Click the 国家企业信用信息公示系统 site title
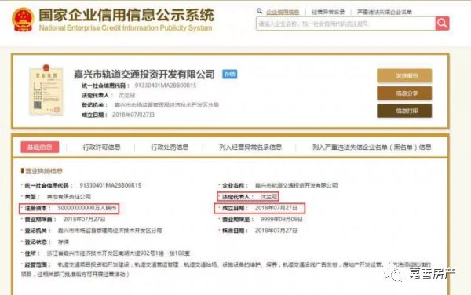471x295 pixels. click(x=126, y=15)
